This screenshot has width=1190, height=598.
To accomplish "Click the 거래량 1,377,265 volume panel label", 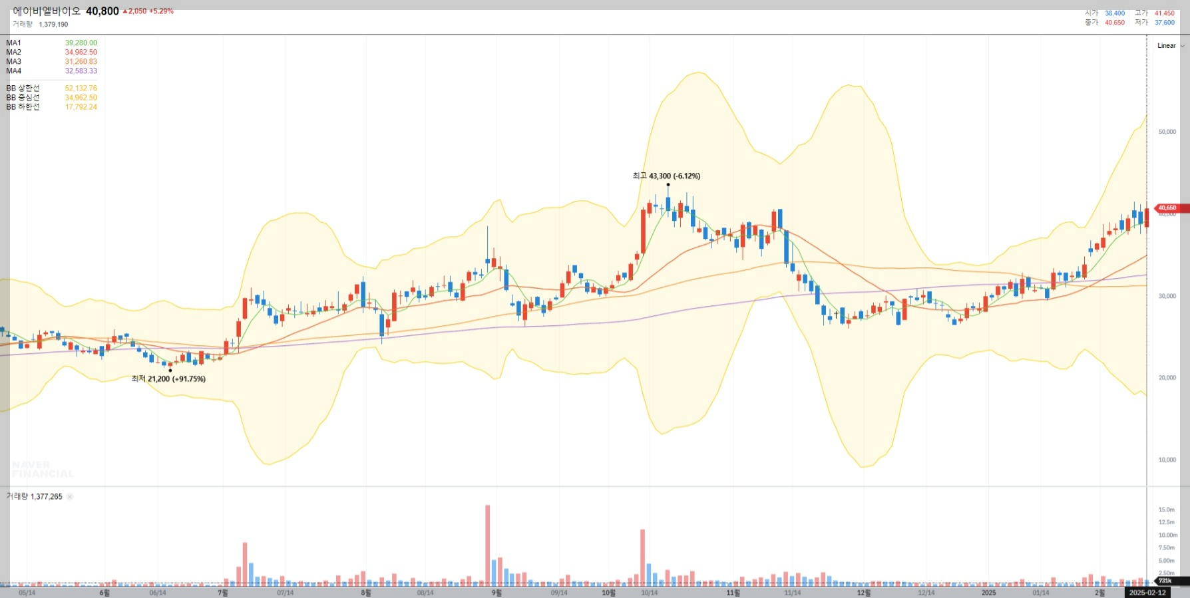I will tap(35, 497).
